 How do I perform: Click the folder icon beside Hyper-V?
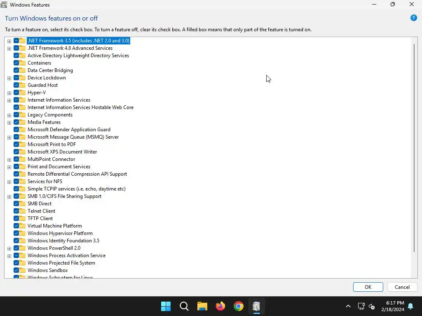coord(22,93)
